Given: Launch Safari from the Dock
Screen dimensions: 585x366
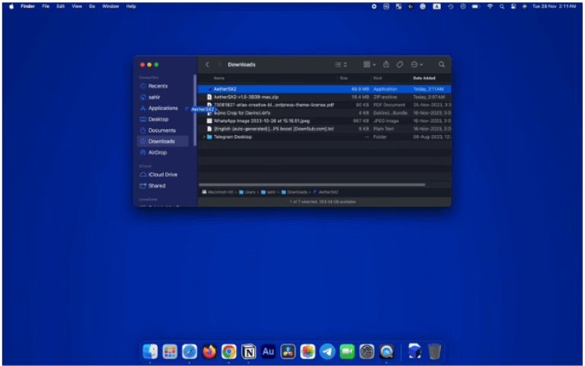Looking at the screenshot, I should (190, 352).
